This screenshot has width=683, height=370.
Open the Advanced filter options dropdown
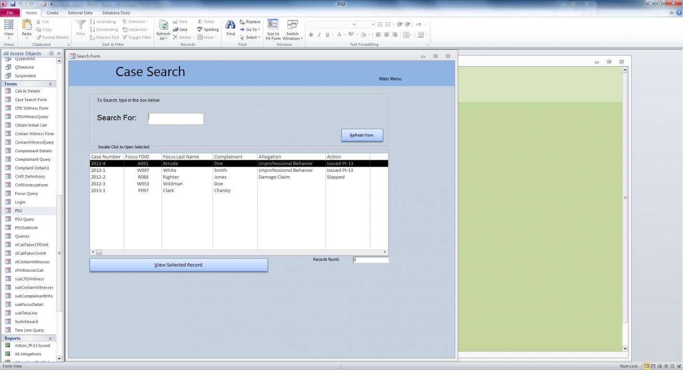pyautogui.click(x=135, y=29)
